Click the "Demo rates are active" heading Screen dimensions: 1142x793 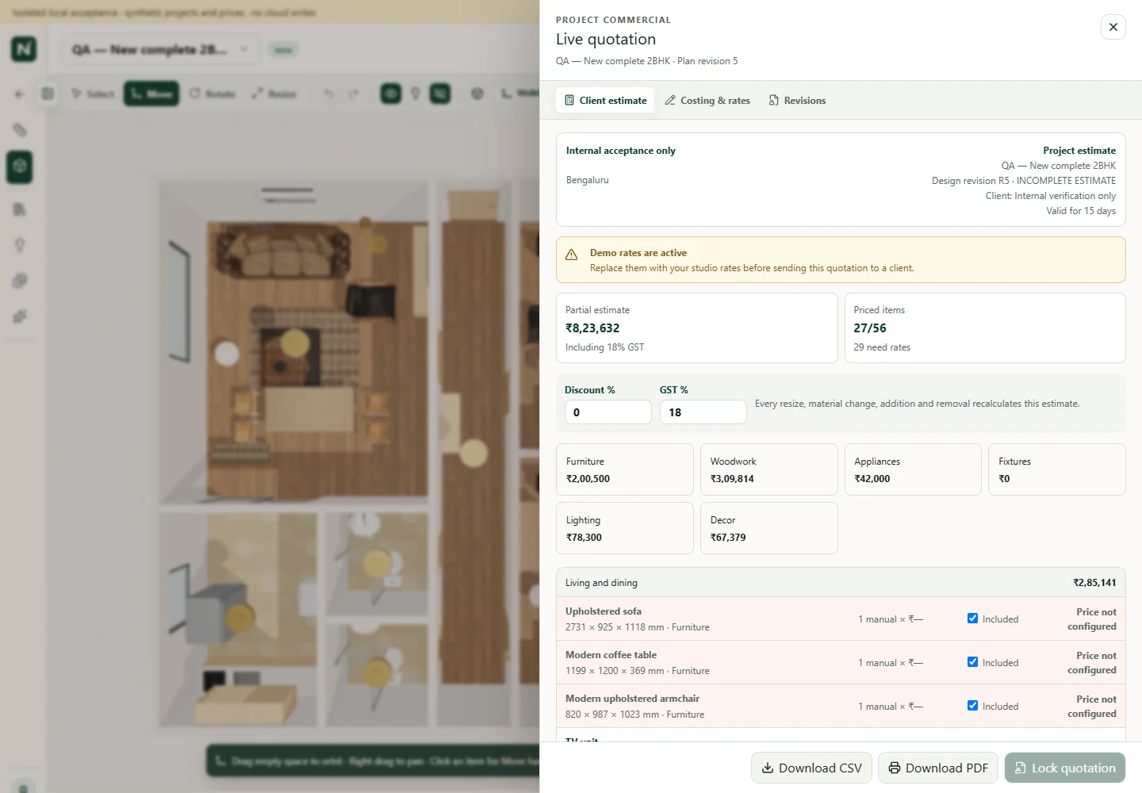click(638, 253)
